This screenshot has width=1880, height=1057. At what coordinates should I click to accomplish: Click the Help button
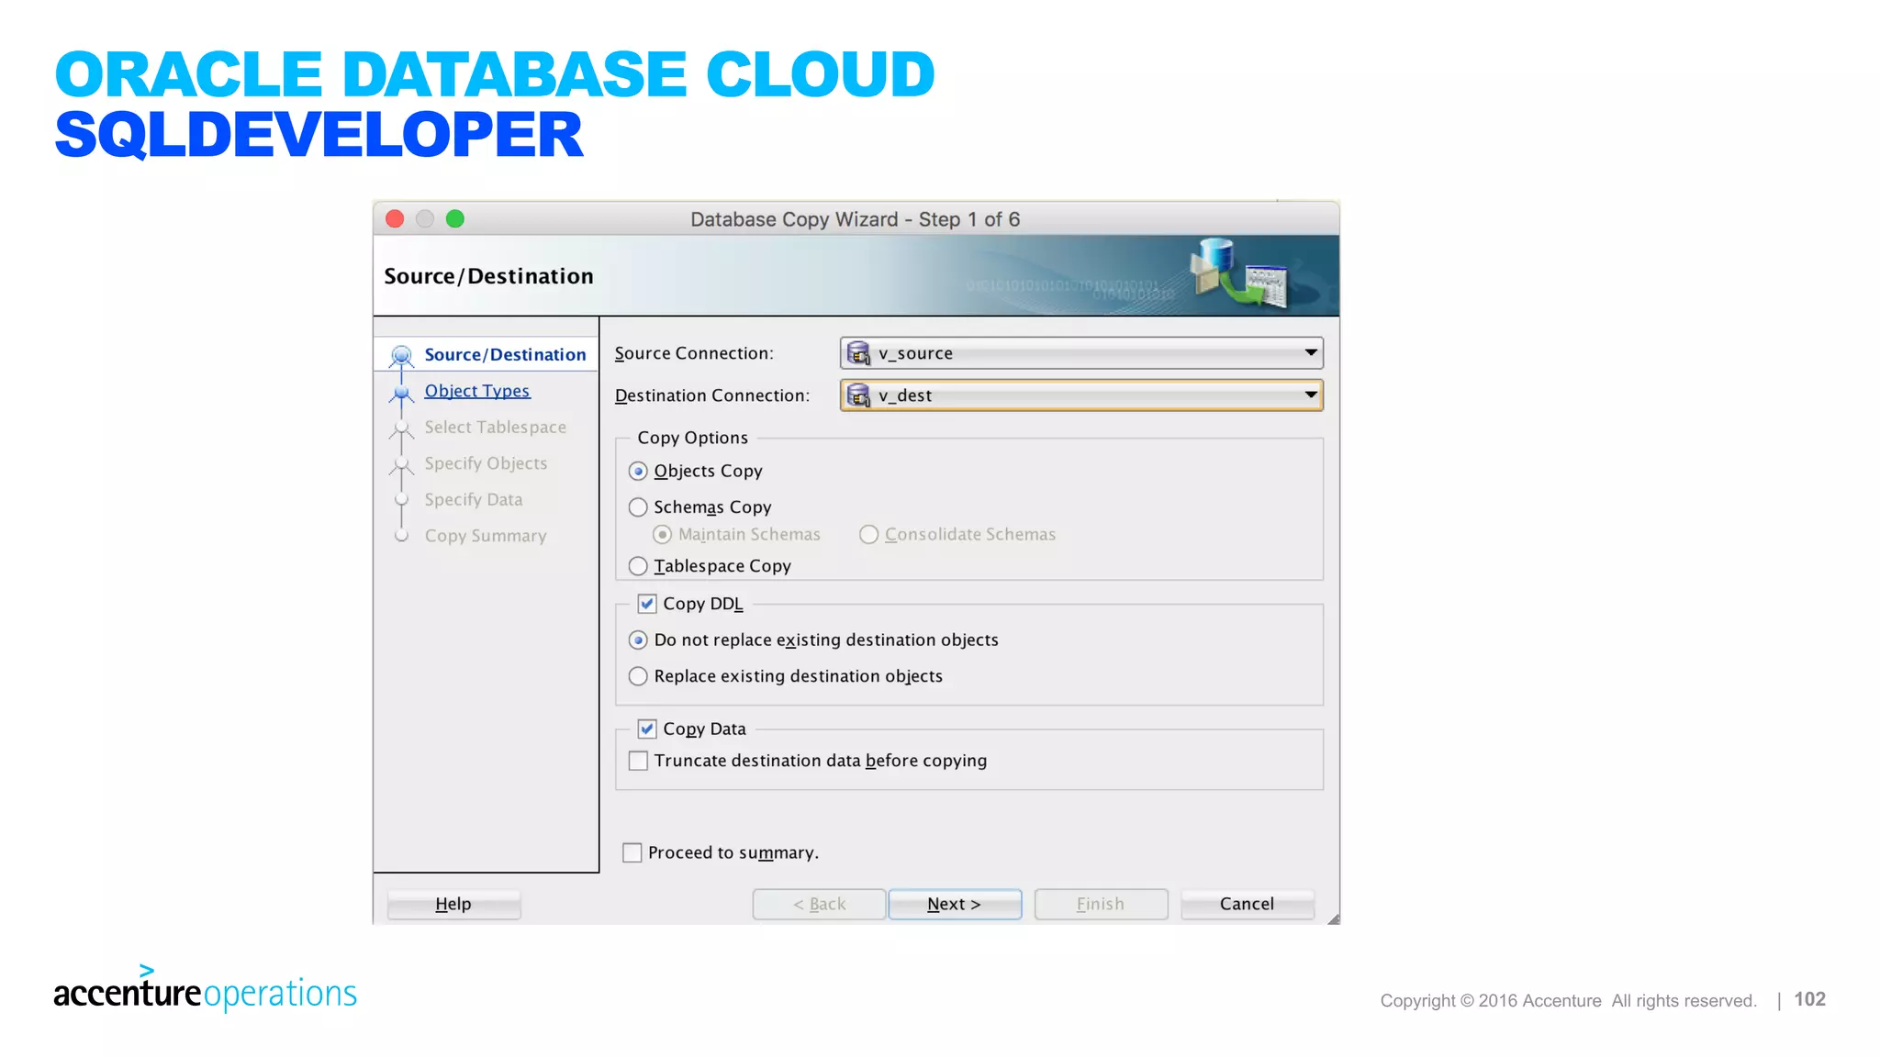coord(453,904)
